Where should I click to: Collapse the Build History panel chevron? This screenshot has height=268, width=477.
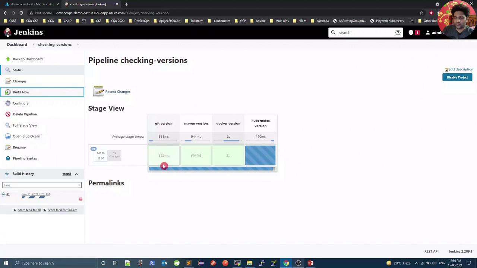[76, 174]
